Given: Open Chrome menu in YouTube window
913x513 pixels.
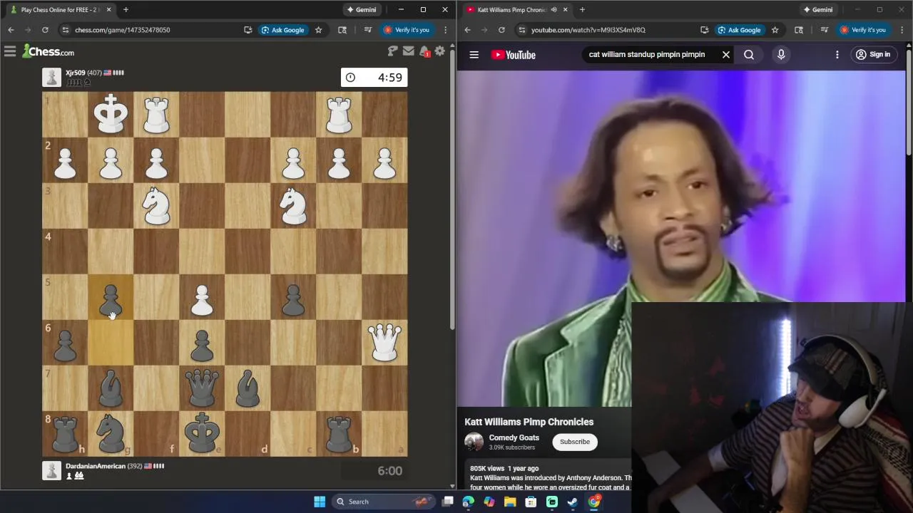Looking at the screenshot, I should click(902, 30).
